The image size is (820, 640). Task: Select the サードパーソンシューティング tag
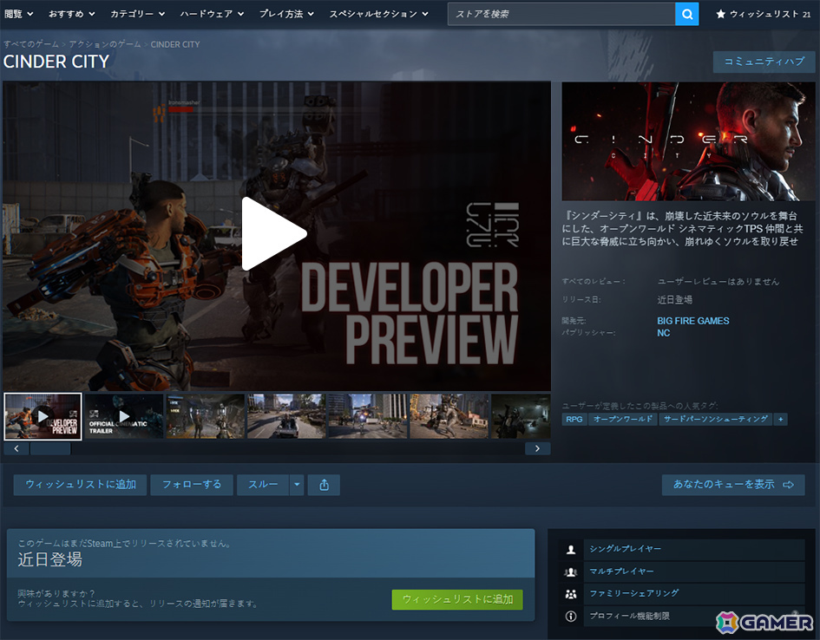tap(715, 419)
